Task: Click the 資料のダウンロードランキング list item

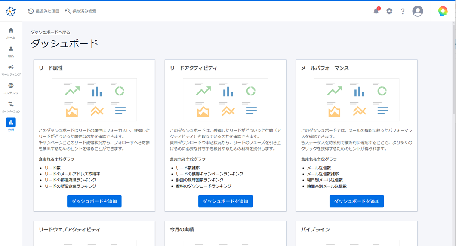Action: coord(203,186)
